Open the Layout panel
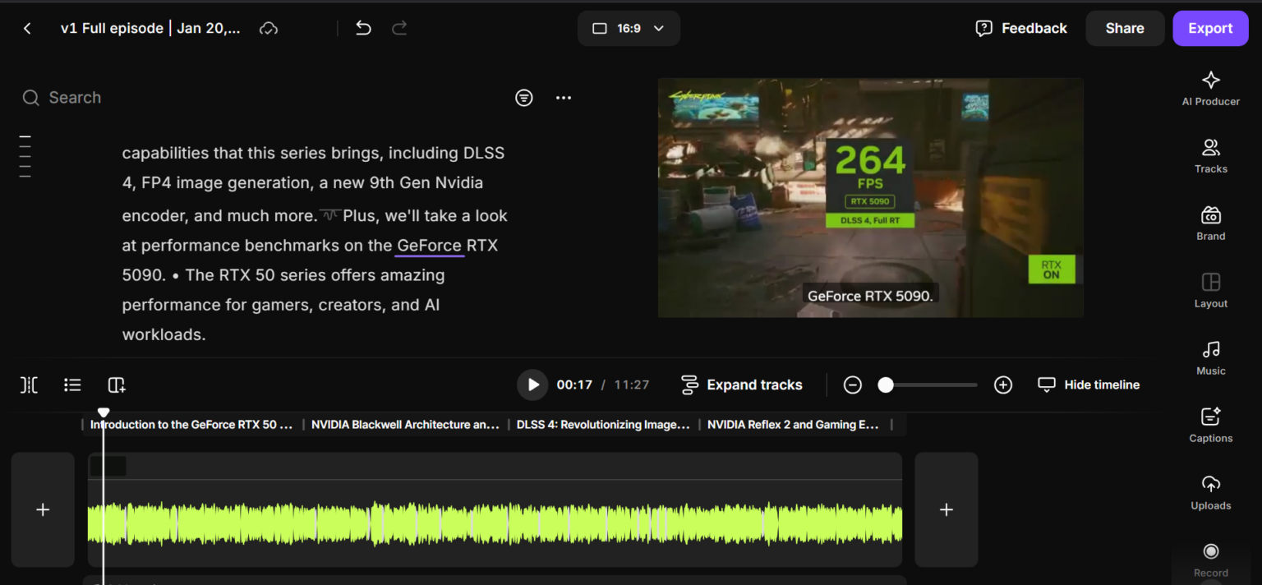 1210,289
